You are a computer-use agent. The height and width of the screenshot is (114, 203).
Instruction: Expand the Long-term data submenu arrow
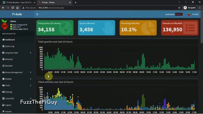30,53
